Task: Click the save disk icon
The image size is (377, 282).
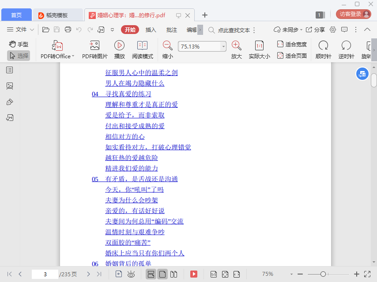Action: [x=57, y=30]
